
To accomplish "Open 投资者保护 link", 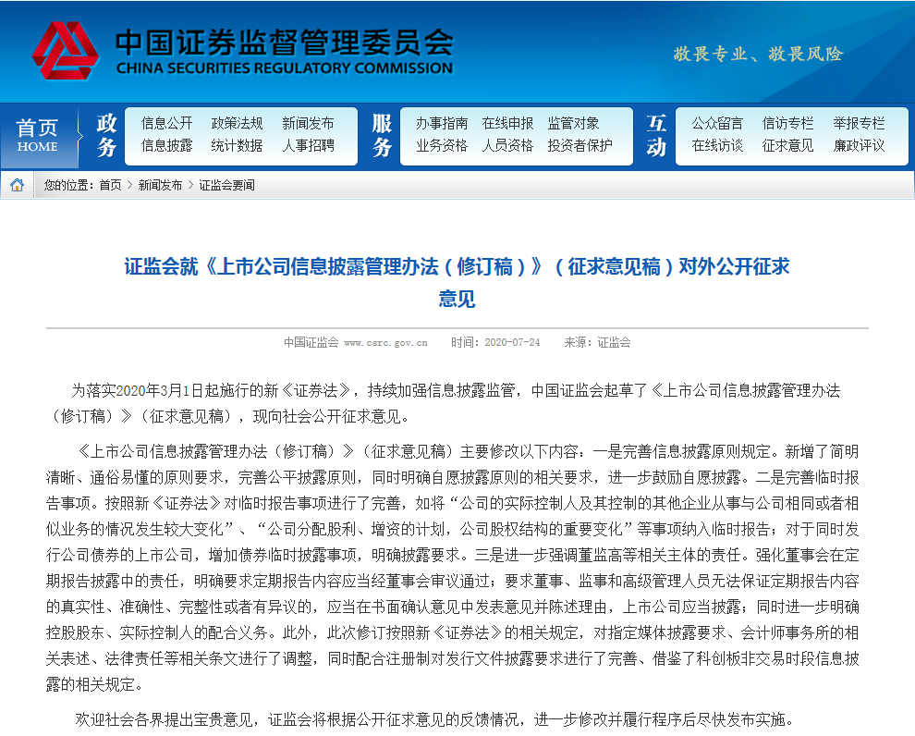I will click(x=579, y=145).
